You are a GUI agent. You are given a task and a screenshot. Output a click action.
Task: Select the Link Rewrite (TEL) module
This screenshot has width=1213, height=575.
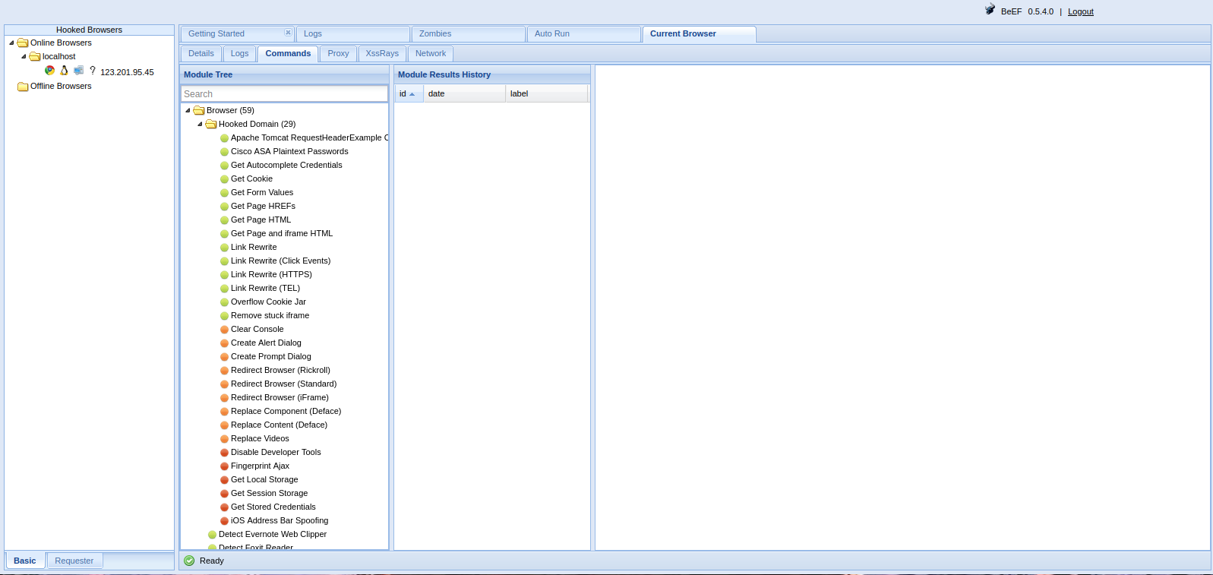click(x=265, y=289)
